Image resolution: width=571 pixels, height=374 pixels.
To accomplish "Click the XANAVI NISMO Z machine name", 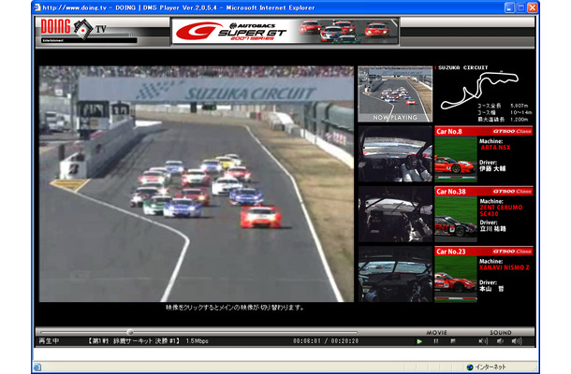I will 505,267.
